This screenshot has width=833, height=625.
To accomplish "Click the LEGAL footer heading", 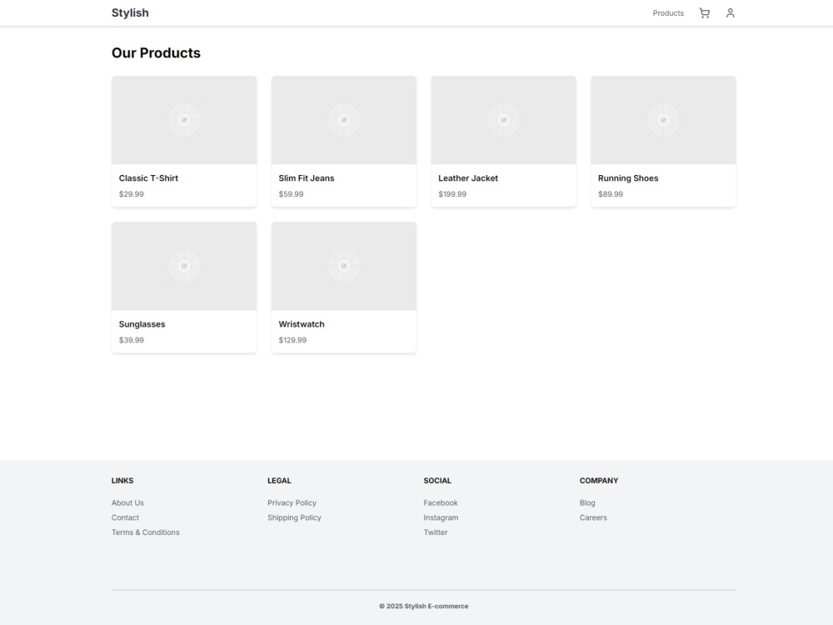I will pyautogui.click(x=279, y=481).
